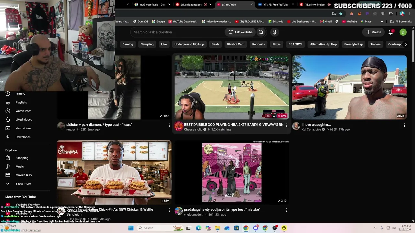Focus the YouTube search field
The image size is (415, 233).
pos(177,32)
